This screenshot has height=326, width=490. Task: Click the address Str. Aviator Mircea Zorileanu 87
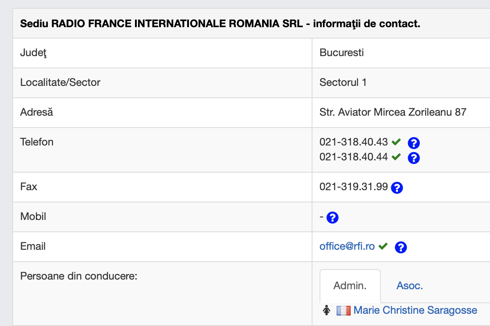(x=393, y=112)
